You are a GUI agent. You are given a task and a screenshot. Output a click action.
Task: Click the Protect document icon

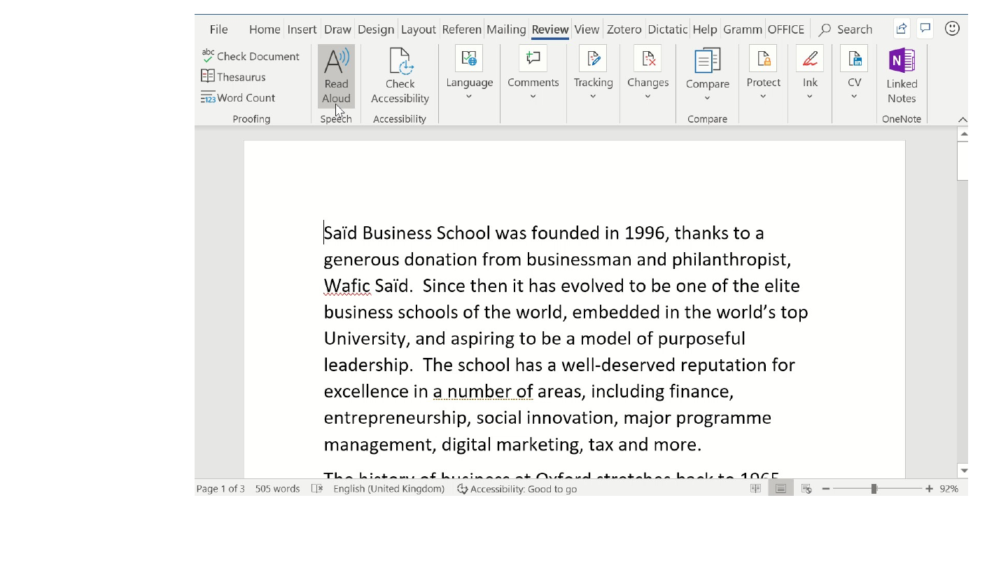click(x=763, y=59)
